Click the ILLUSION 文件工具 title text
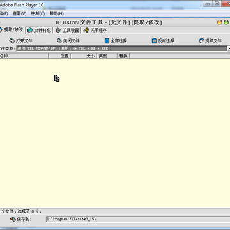The height and width of the screenshot is (230, 230). [79, 22]
